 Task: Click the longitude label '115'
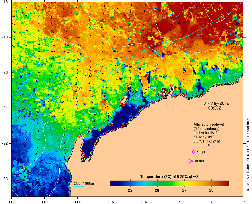[111, 202]
